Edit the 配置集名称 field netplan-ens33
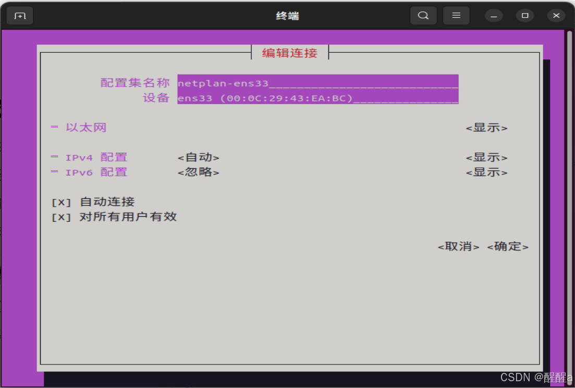The image size is (575, 388). (x=317, y=83)
